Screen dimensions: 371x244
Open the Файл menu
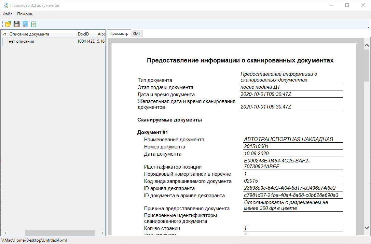pyautogui.click(x=8, y=14)
